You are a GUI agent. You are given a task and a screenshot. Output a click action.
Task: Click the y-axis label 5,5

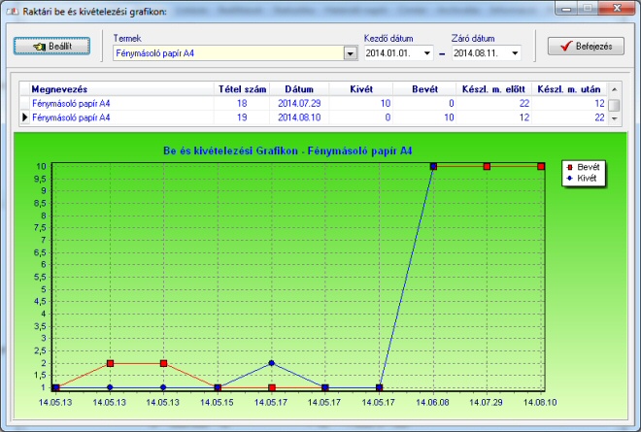(40, 277)
